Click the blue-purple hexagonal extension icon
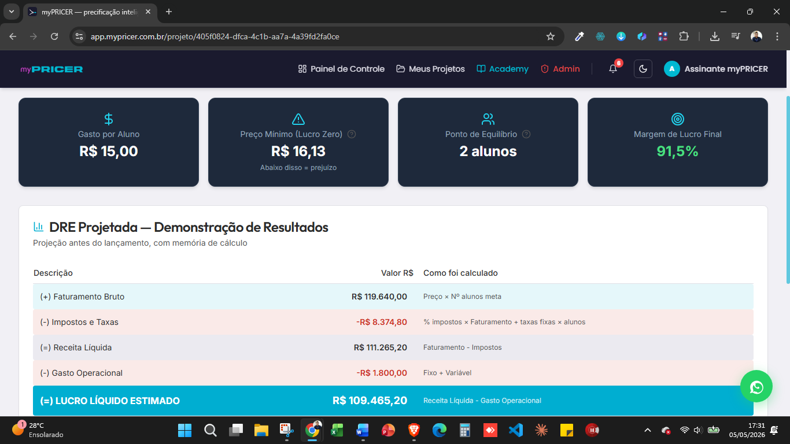 642,36
